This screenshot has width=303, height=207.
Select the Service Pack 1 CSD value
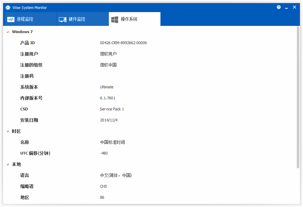click(x=111, y=109)
